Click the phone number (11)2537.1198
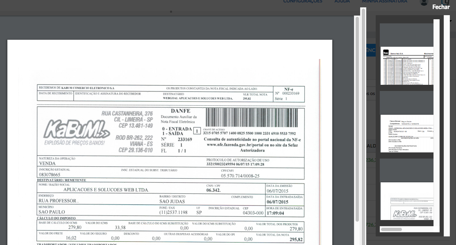456x245 pixels. [173, 212]
